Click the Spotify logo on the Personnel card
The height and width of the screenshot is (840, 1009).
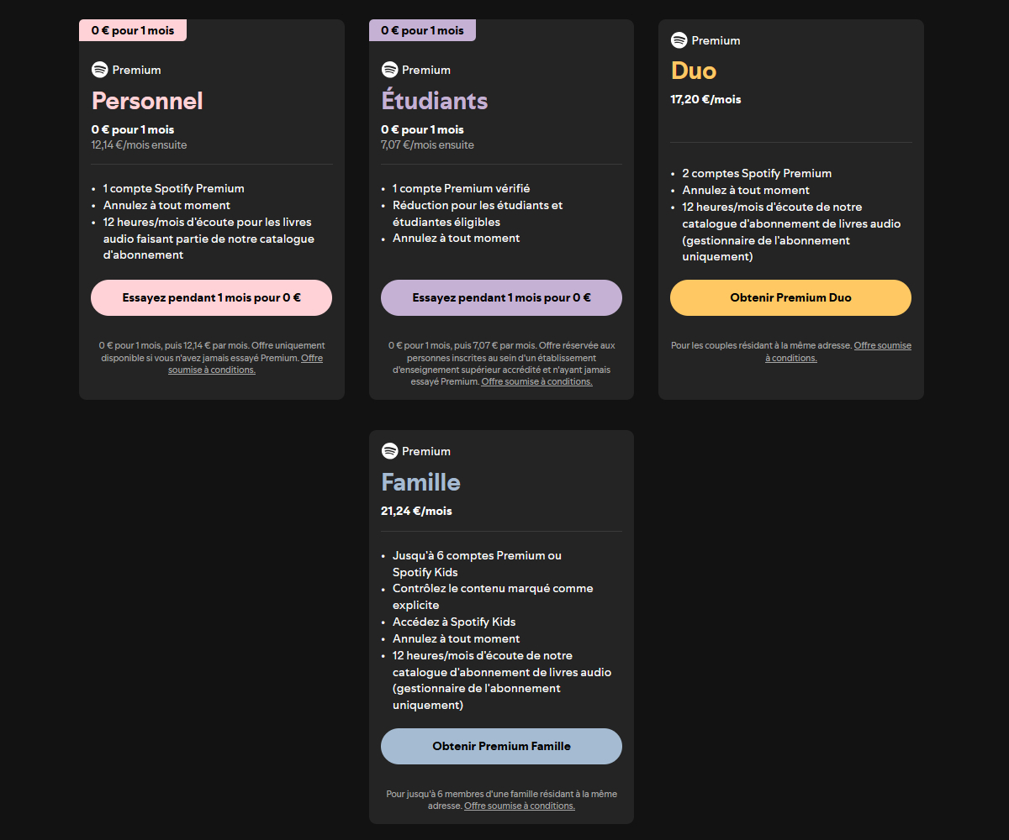coord(100,70)
